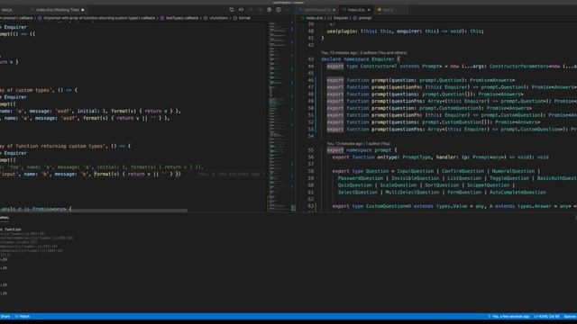Image resolution: width=577 pixels, height=324 pixels.
Task: Click 'QuizQuestion' on line 60
Action: 354,185
